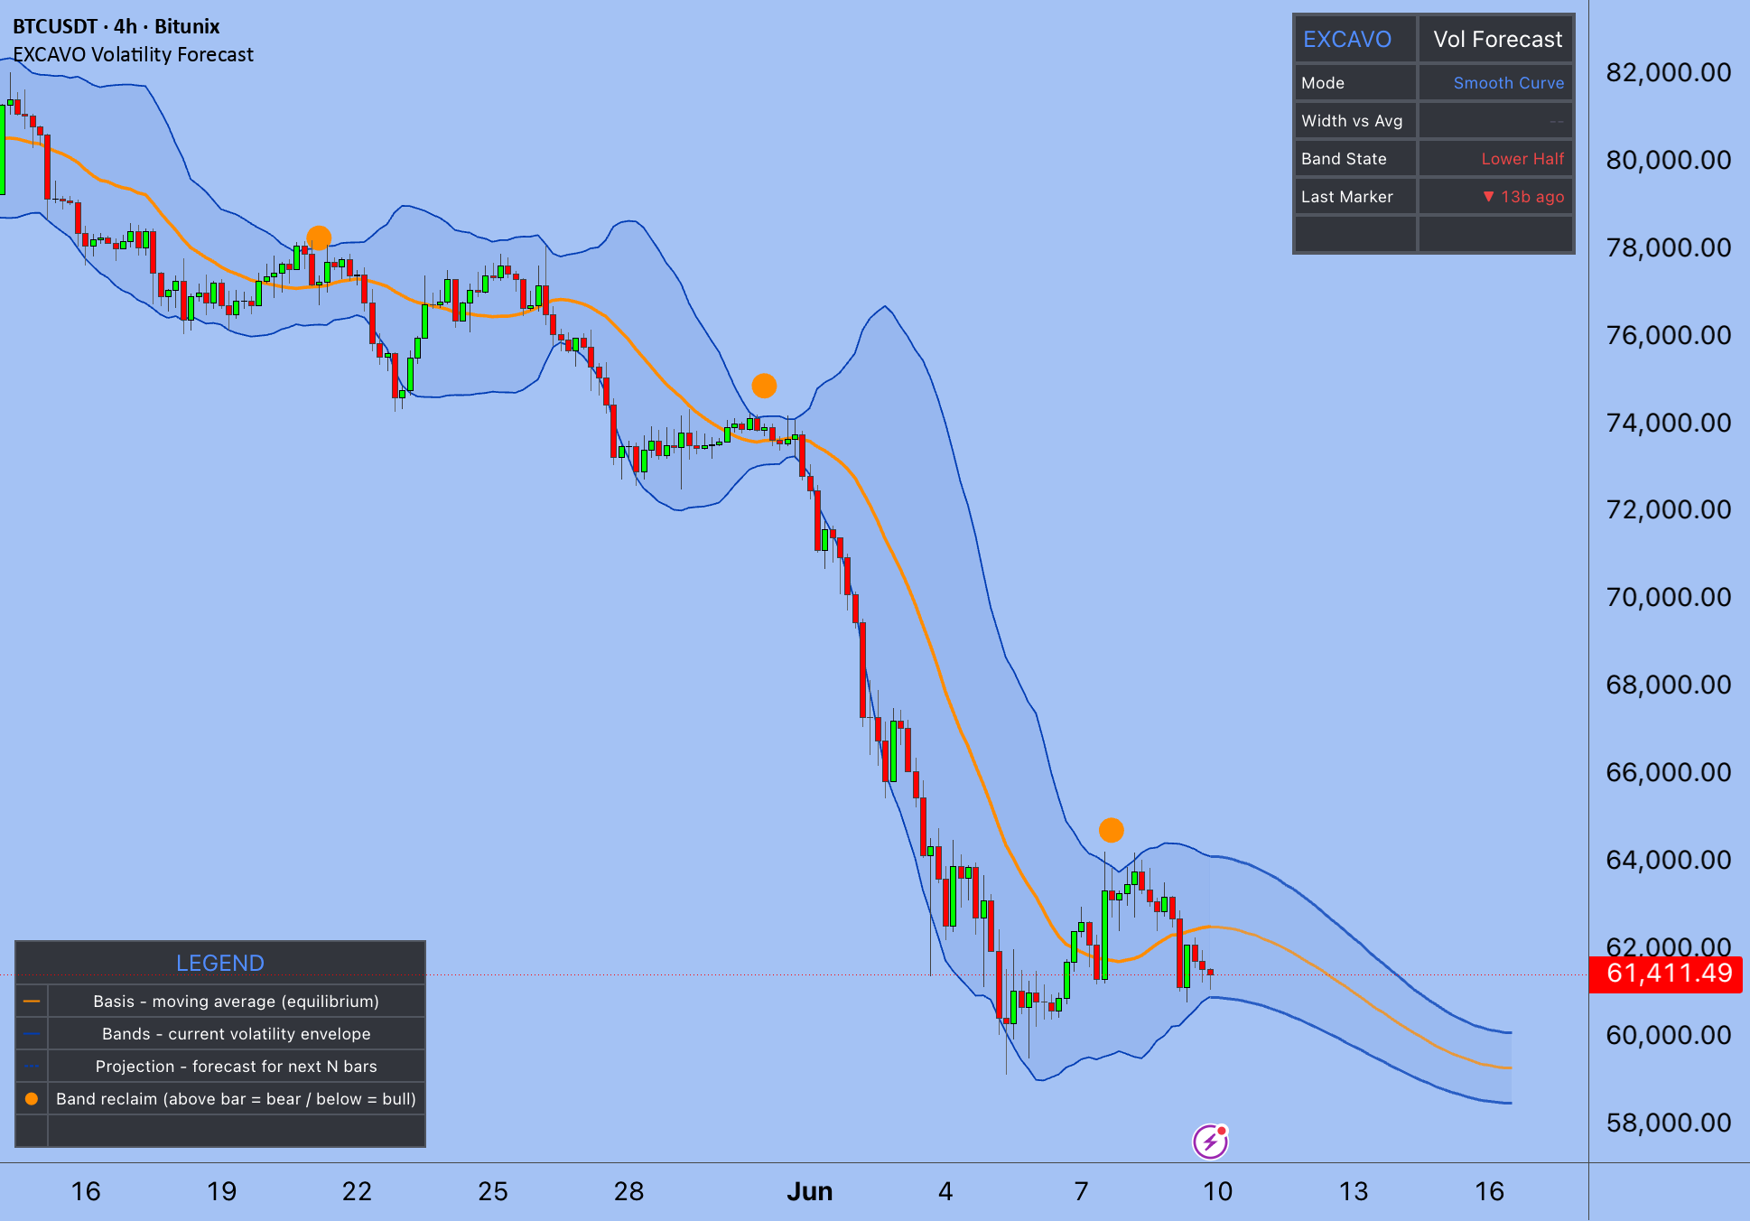
Task: Click the Band reclaim legend description
Action: tap(237, 1099)
